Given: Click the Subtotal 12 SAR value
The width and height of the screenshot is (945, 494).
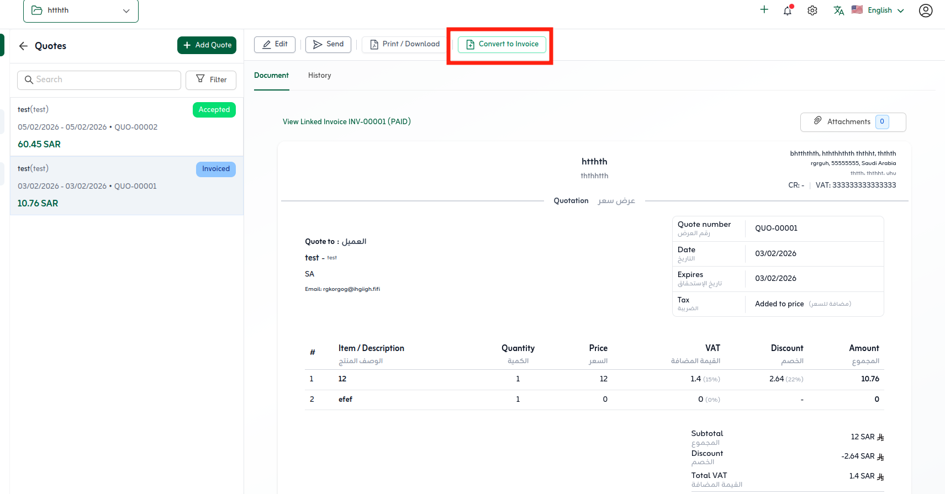Looking at the screenshot, I should click(867, 437).
